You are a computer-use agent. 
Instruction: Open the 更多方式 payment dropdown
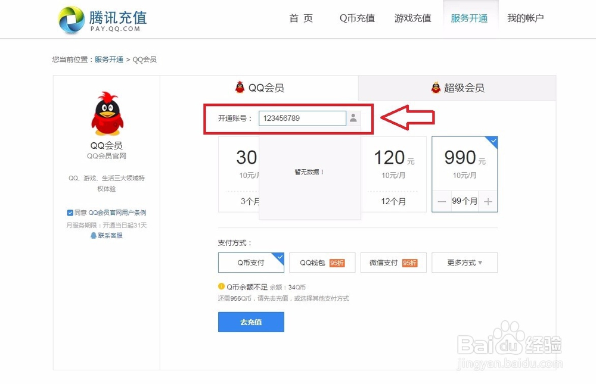coord(464,263)
